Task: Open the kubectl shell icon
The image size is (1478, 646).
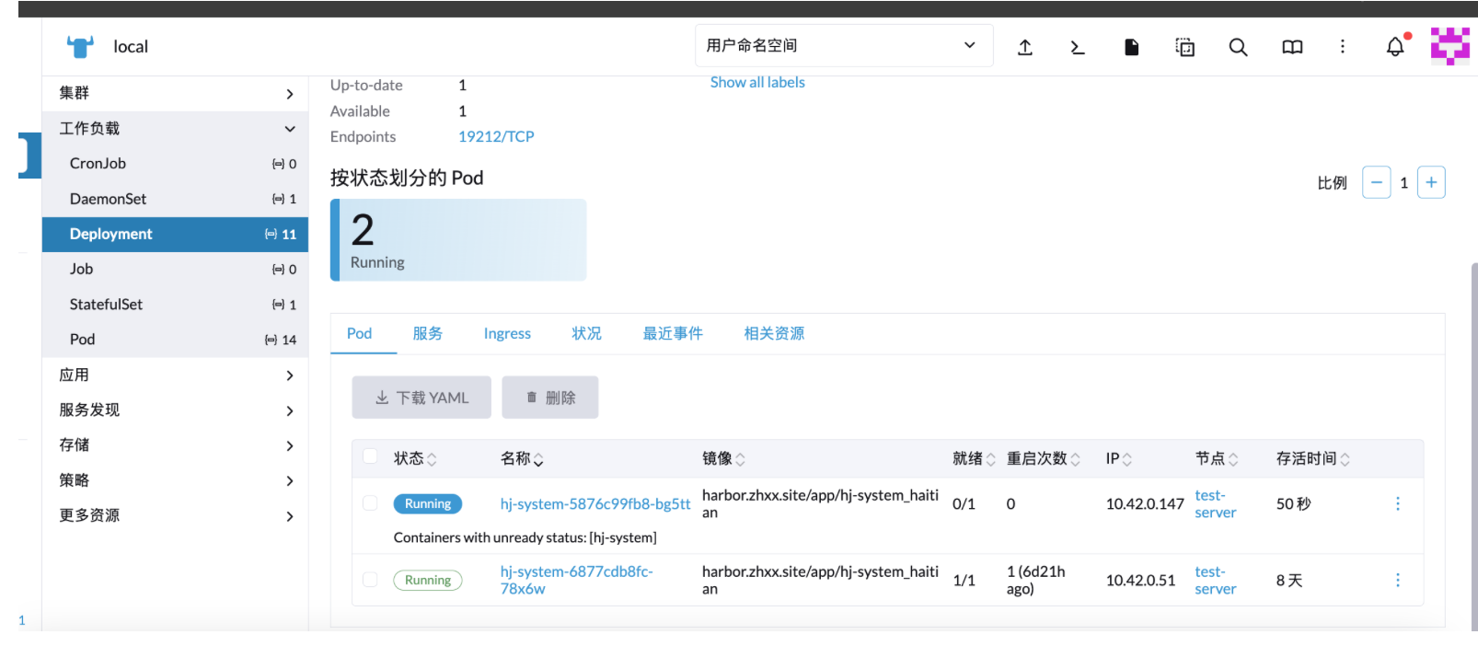Action: point(1077,47)
